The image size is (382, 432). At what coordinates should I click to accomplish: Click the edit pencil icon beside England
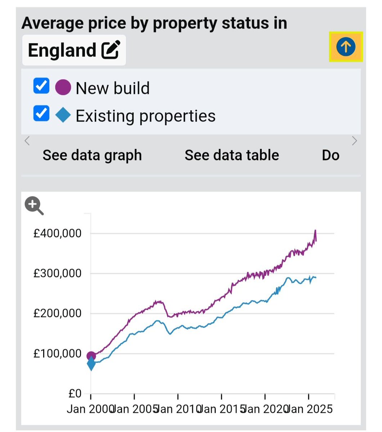pyautogui.click(x=111, y=50)
